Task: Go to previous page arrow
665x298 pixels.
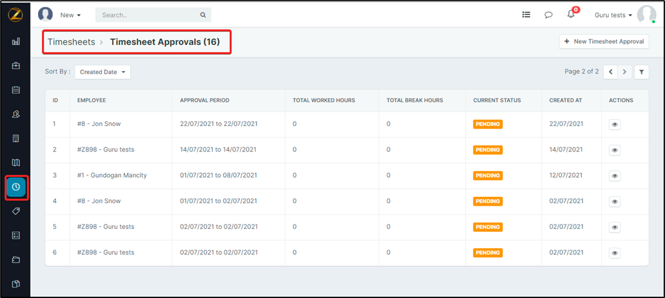Action: coord(611,72)
